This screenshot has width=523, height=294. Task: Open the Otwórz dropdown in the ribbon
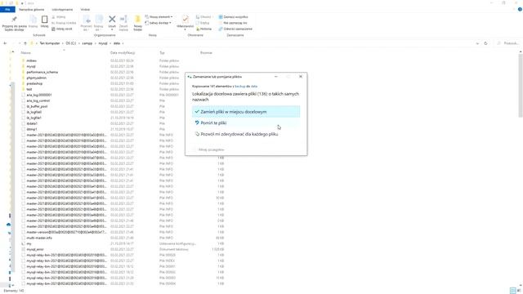point(204,17)
